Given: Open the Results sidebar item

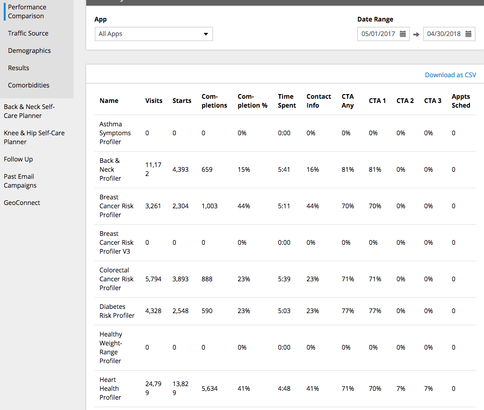Looking at the screenshot, I should click(x=19, y=68).
